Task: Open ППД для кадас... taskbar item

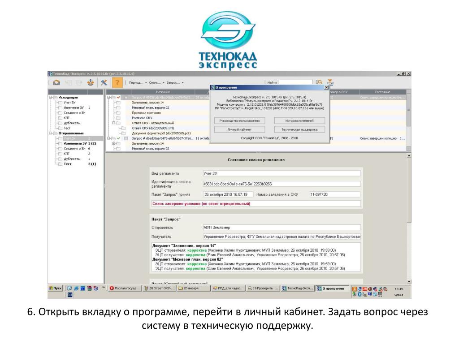Action: (x=228, y=288)
